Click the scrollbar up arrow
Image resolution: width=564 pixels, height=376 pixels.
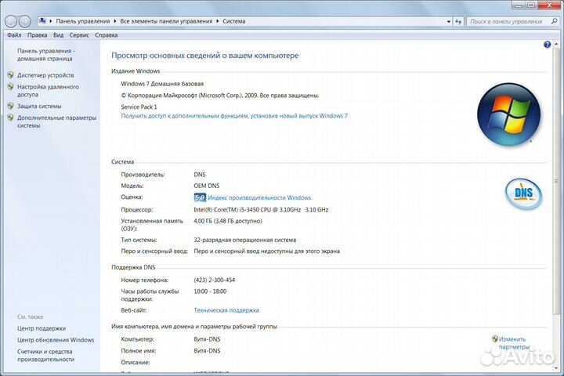click(x=556, y=44)
